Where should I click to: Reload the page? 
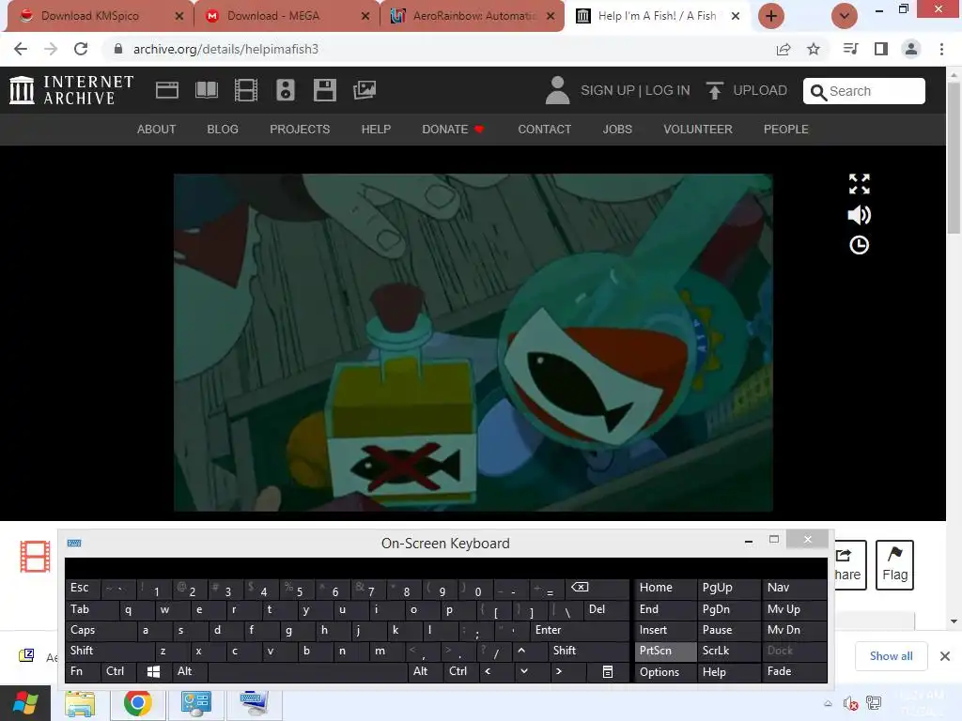[x=81, y=49]
